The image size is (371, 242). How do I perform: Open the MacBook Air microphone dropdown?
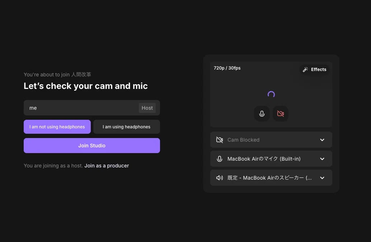[x=271, y=159]
